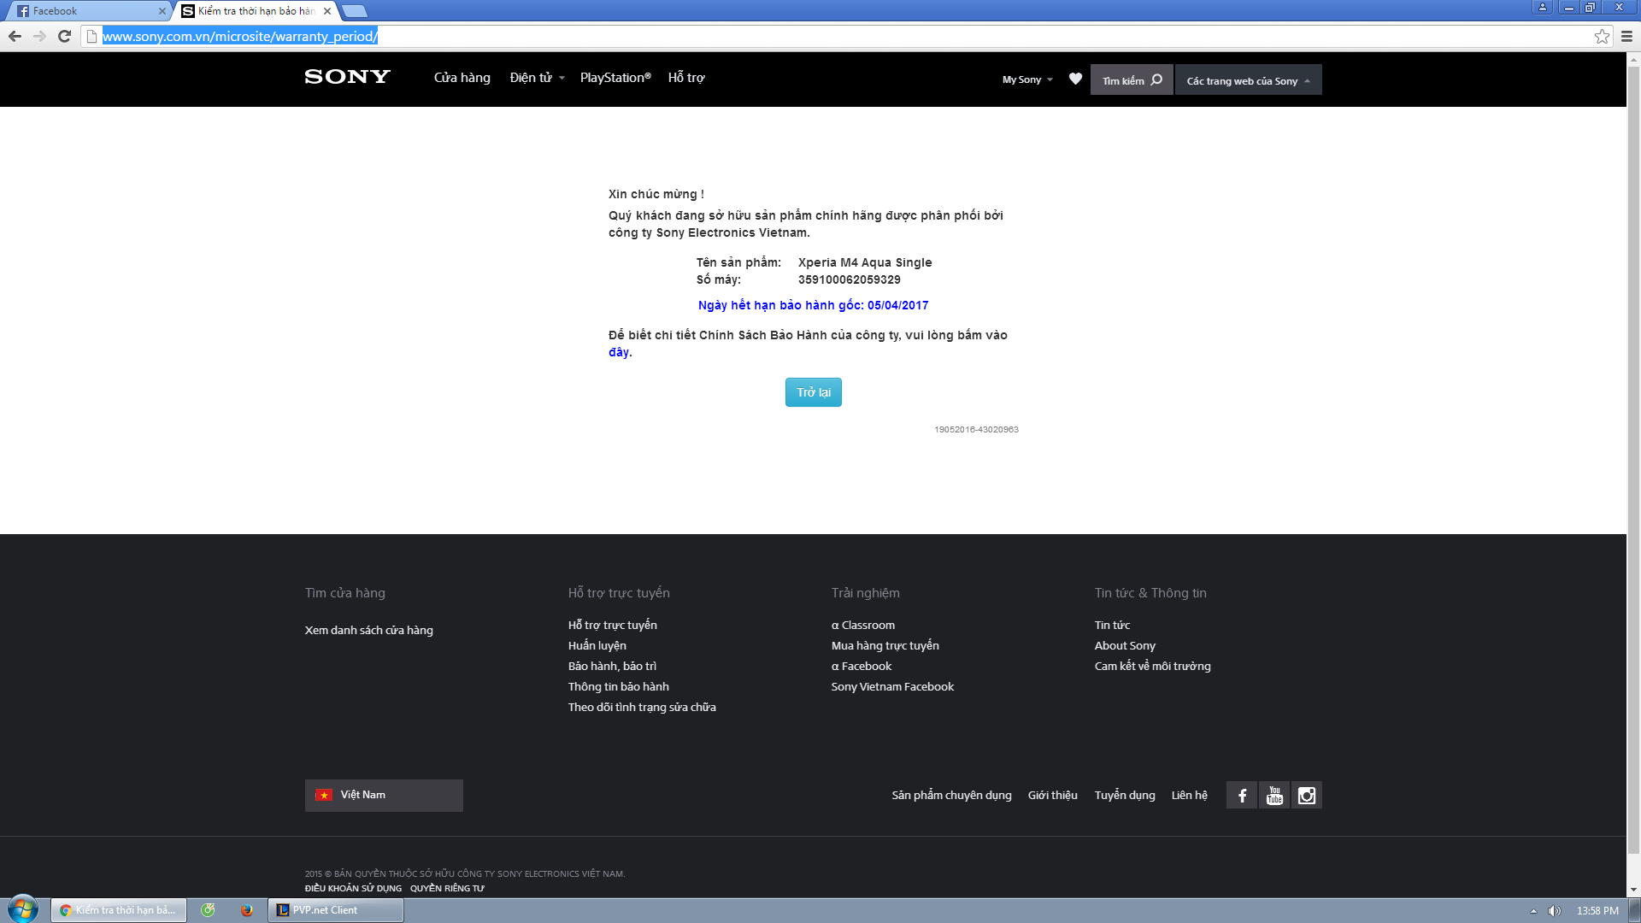Image resolution: width=1641 pixels, height=923 pixels.
Task: Open Thông tin bảo hành link
Action: [x=619, y=686]
